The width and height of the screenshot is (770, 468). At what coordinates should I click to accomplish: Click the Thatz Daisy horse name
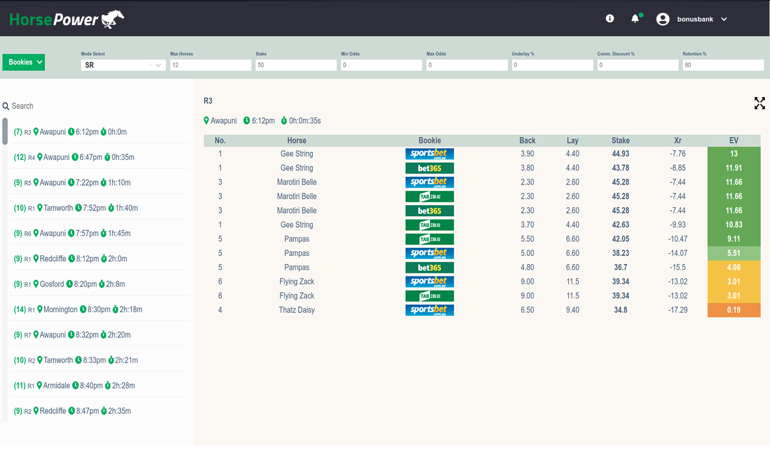coord(297,310)
